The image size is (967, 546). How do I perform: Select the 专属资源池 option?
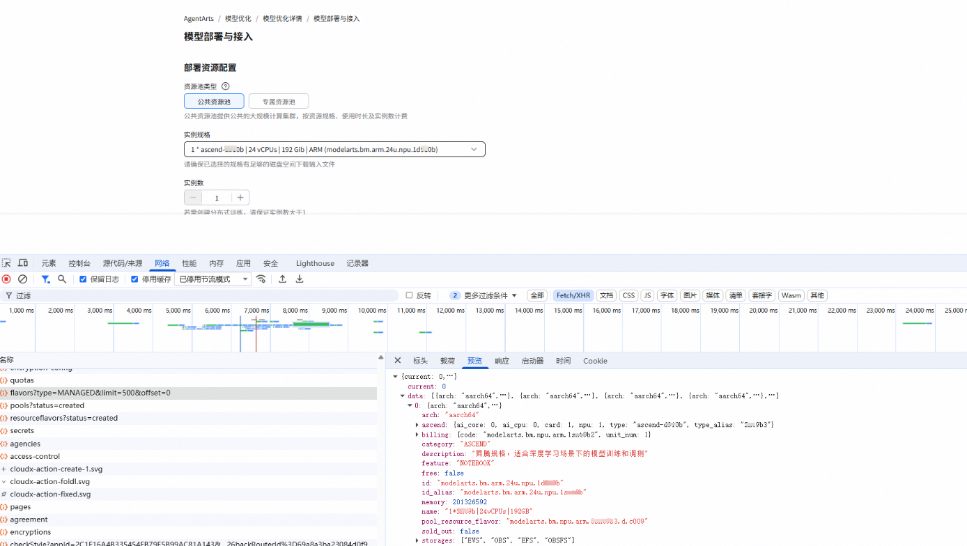click(278, 102)
